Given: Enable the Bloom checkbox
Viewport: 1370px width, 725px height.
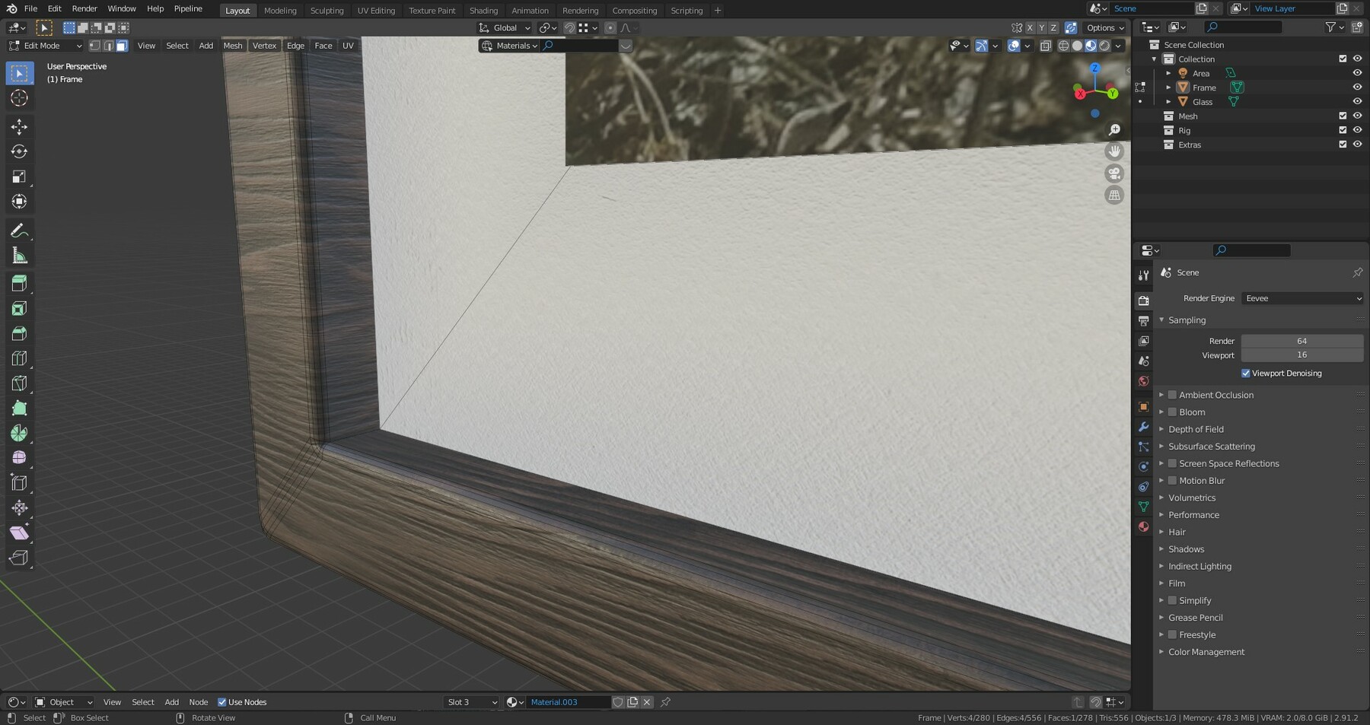Looking at the screenshot, I should (x=1172, y=412).
